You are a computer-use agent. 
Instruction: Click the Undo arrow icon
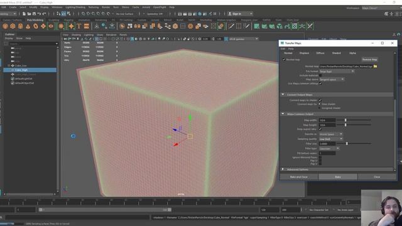coord(39,14)
